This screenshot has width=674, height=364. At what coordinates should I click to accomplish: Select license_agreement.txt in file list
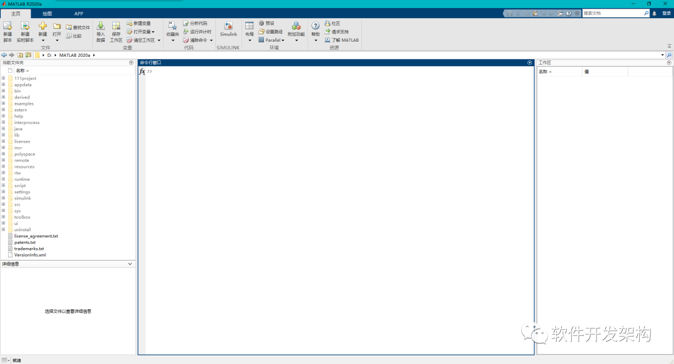[36, 236]
